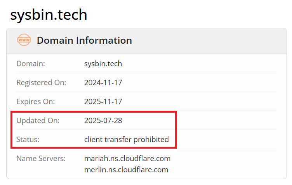Open merlin.ns.cloudflare.com name server entry
292x185 pixels.
(126, 170)
